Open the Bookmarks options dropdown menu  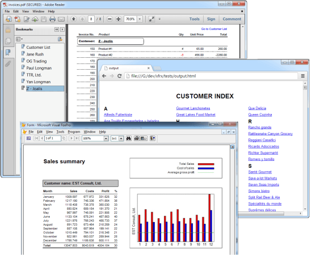tap(19, 39)
